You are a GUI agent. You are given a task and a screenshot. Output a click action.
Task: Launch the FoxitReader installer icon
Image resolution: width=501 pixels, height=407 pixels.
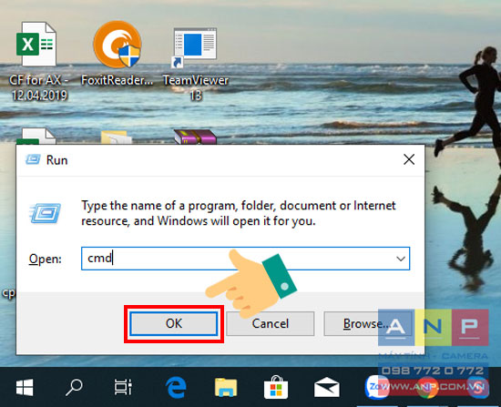(118, 45)
